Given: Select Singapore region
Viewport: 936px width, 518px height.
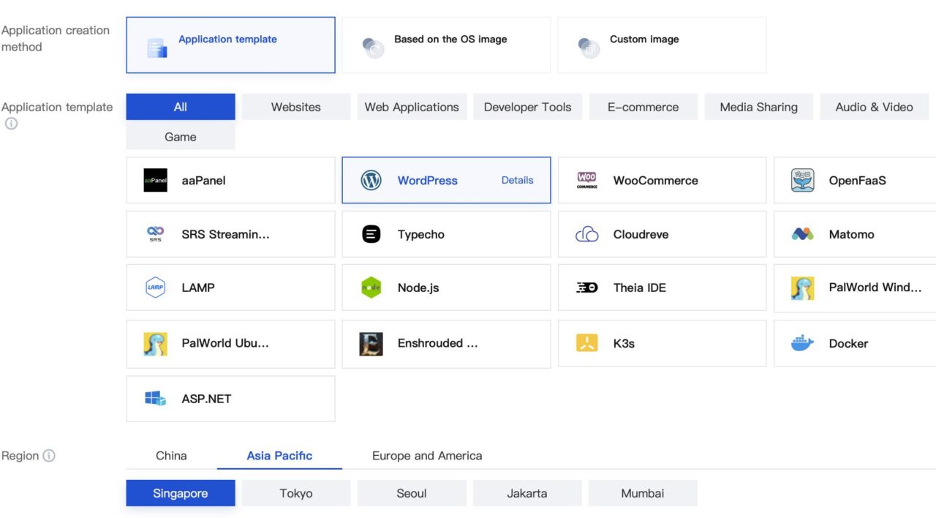Looking at the screenshot, I should tap(181, 493).
